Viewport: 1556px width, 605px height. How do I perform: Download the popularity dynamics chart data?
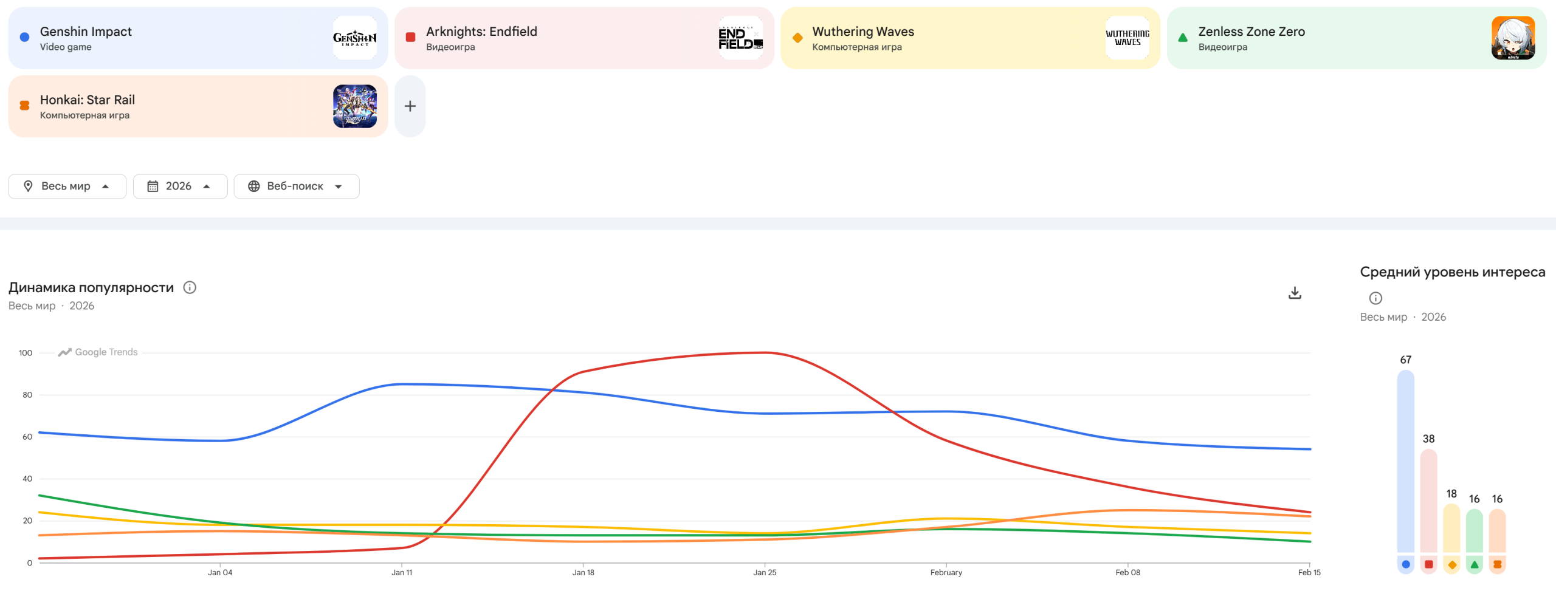point(1295,293)
